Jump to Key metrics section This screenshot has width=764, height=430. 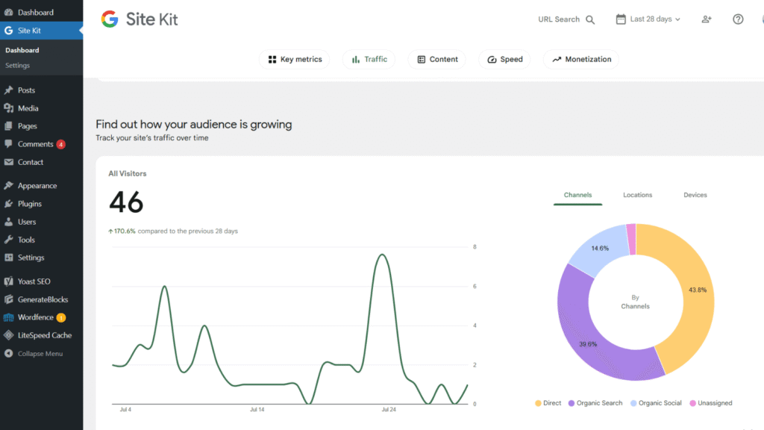(x=294, y=60)
